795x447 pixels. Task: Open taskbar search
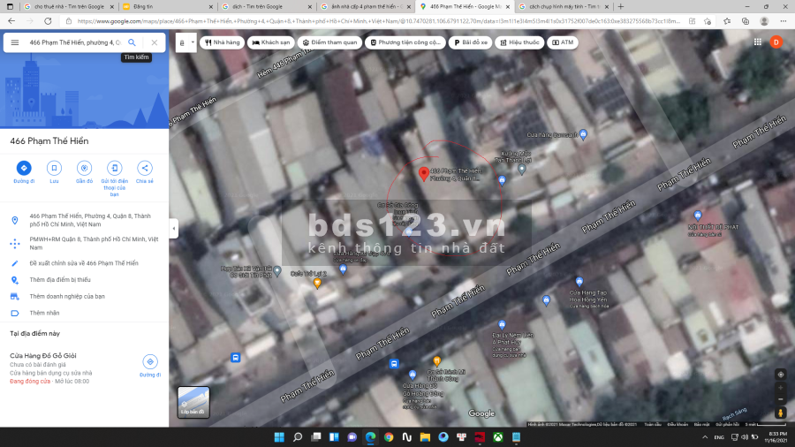pyautogui.click(x=298, y=437)
